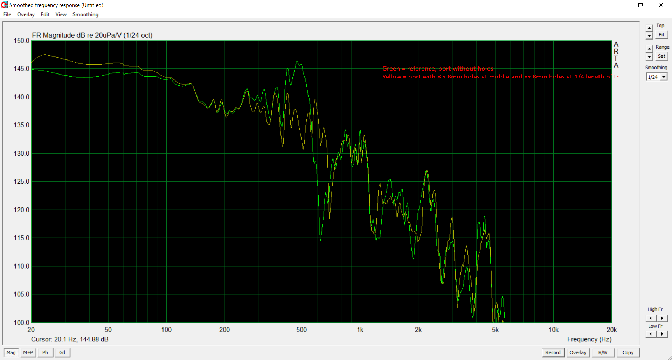
Task: Open the File menu
Action: click(7, 14)
